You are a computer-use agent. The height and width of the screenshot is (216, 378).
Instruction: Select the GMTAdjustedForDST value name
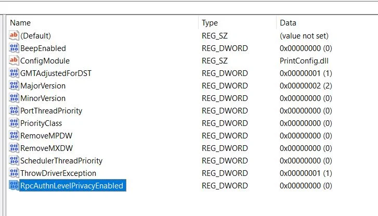click(x=56, y=73)
